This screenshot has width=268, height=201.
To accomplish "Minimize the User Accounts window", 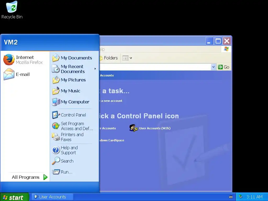I will [x=209, y=41].
